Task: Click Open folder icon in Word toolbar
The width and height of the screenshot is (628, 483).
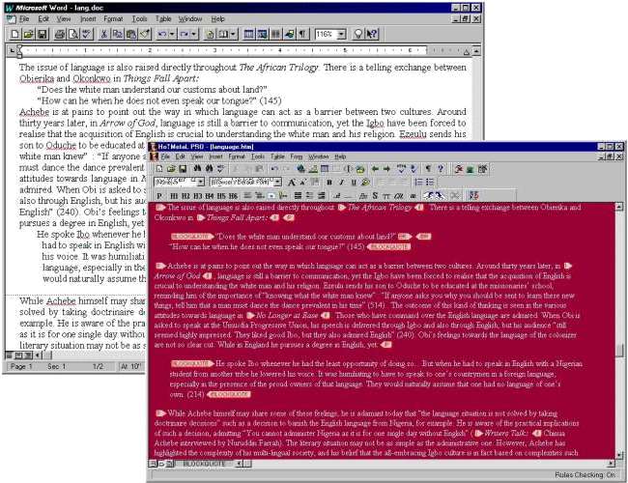Action: [28, 34]
